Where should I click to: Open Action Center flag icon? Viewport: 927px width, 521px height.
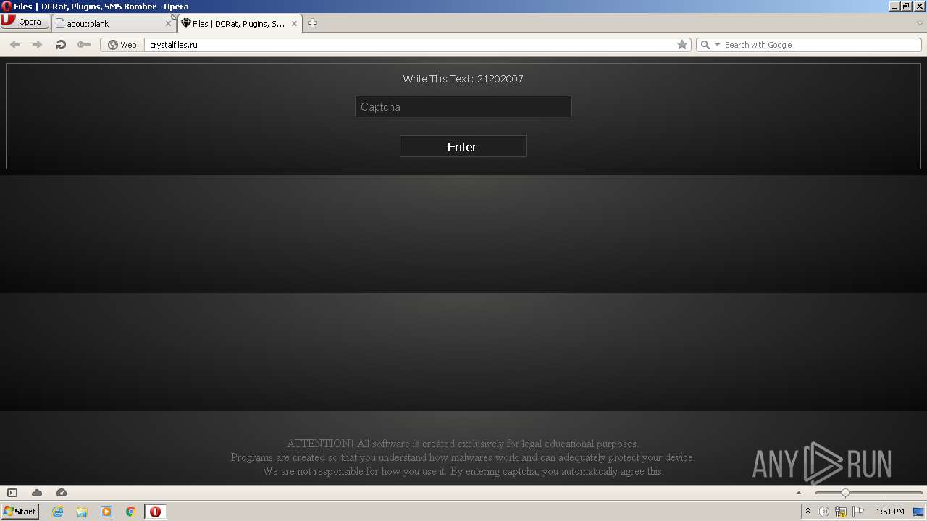(858, 512)
